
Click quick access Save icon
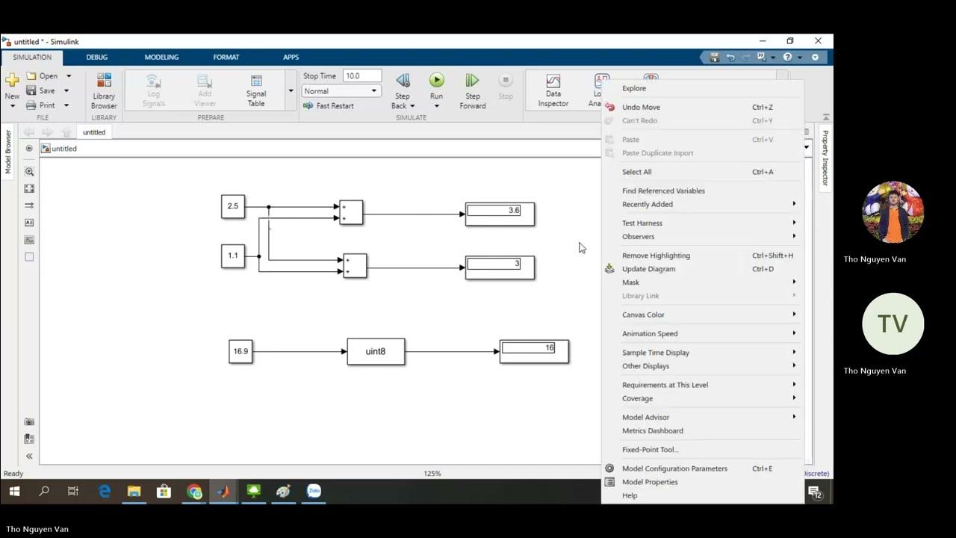click(714, 57)
